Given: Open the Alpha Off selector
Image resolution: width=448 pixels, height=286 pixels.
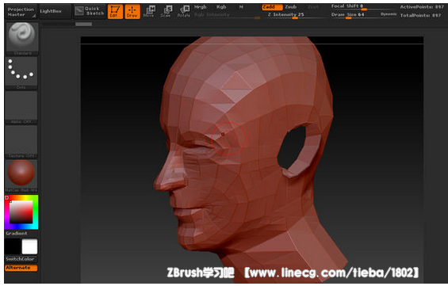Looking at the screenshot, I should [x=21, y=107].
